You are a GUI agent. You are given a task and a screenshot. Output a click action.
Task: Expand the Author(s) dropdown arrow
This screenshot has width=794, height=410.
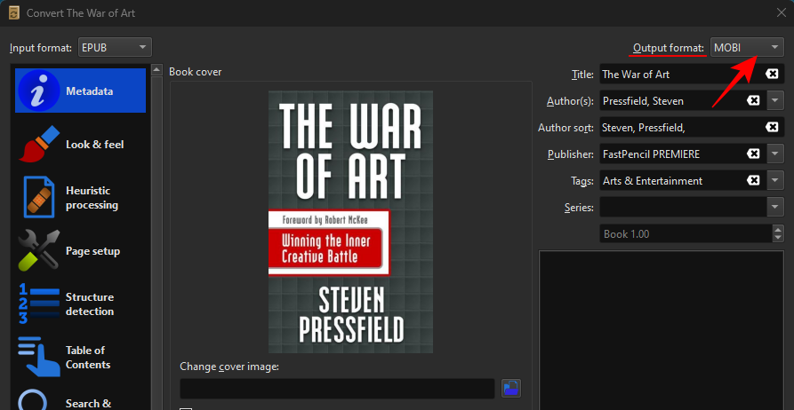[774, 101]
